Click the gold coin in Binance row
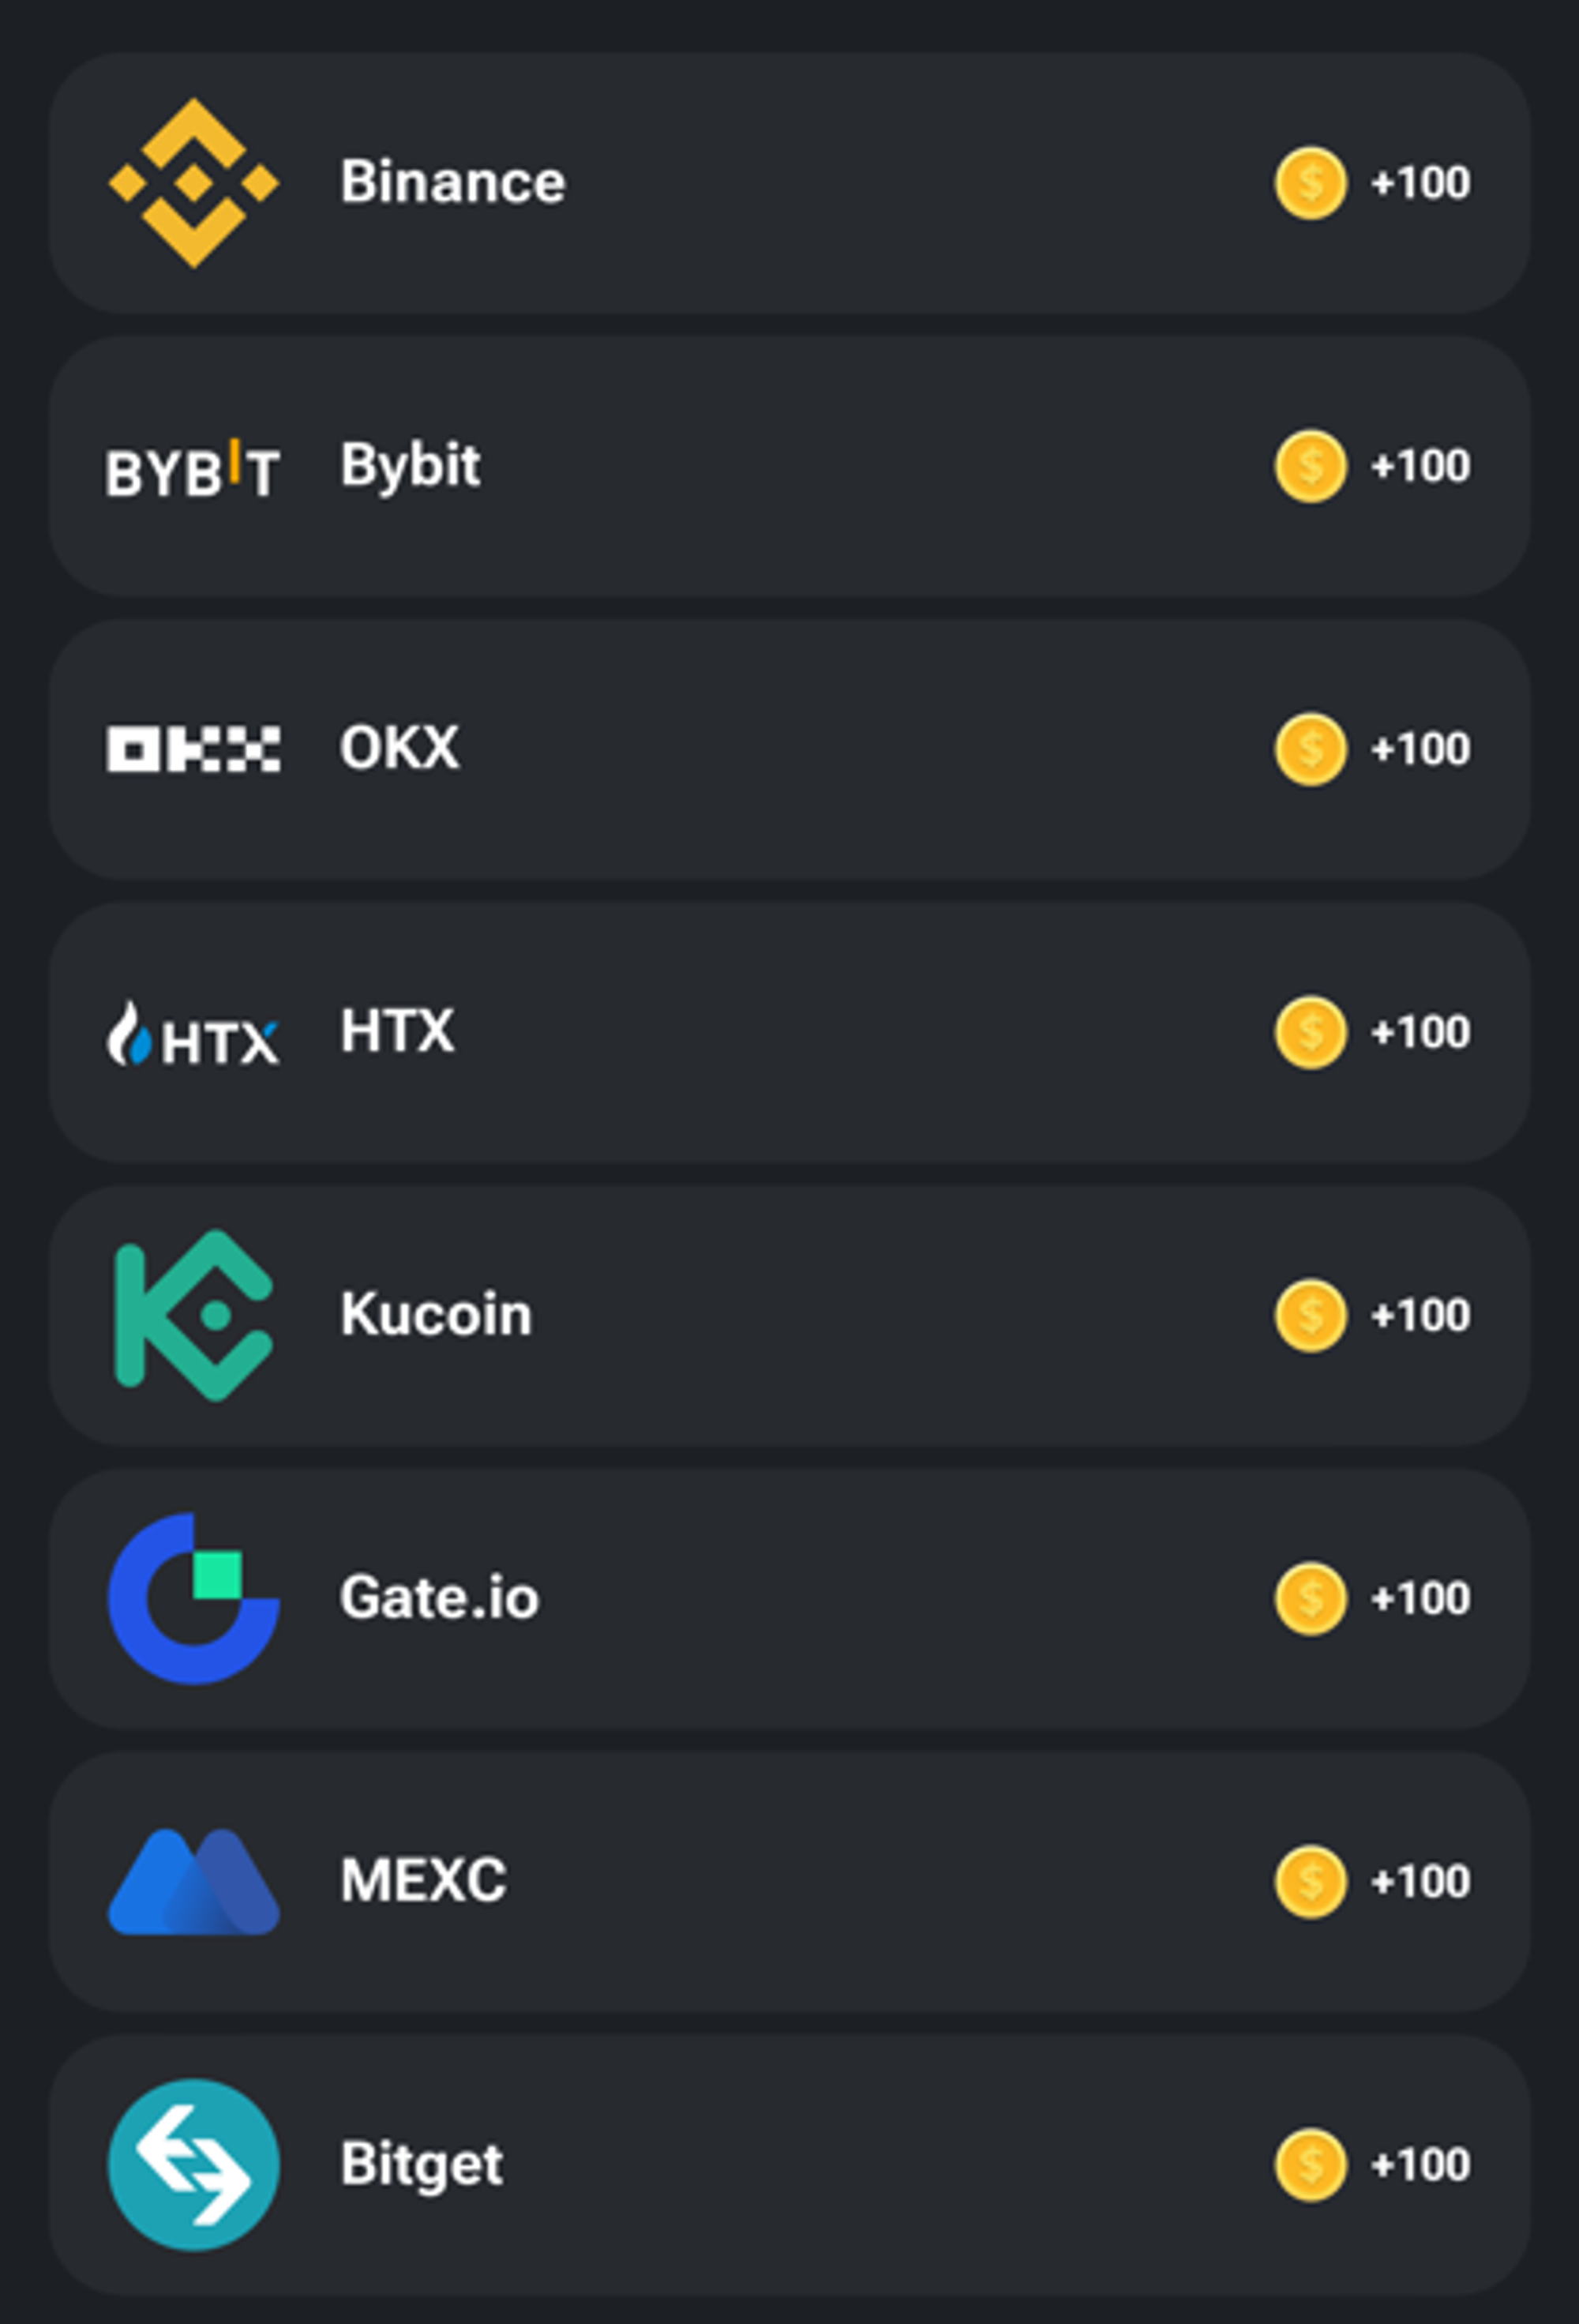 pos(1310,183)
